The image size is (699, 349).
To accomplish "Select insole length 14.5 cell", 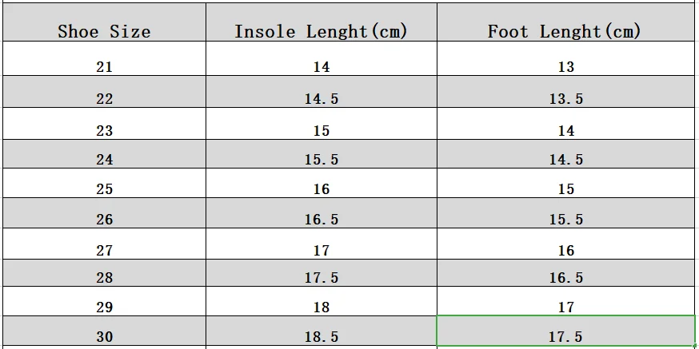I will (x=321, y=99).
